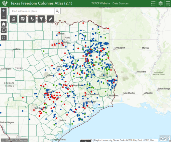Find my location with the locate button
Screen dimensions: 171x142
coord(4,30)
